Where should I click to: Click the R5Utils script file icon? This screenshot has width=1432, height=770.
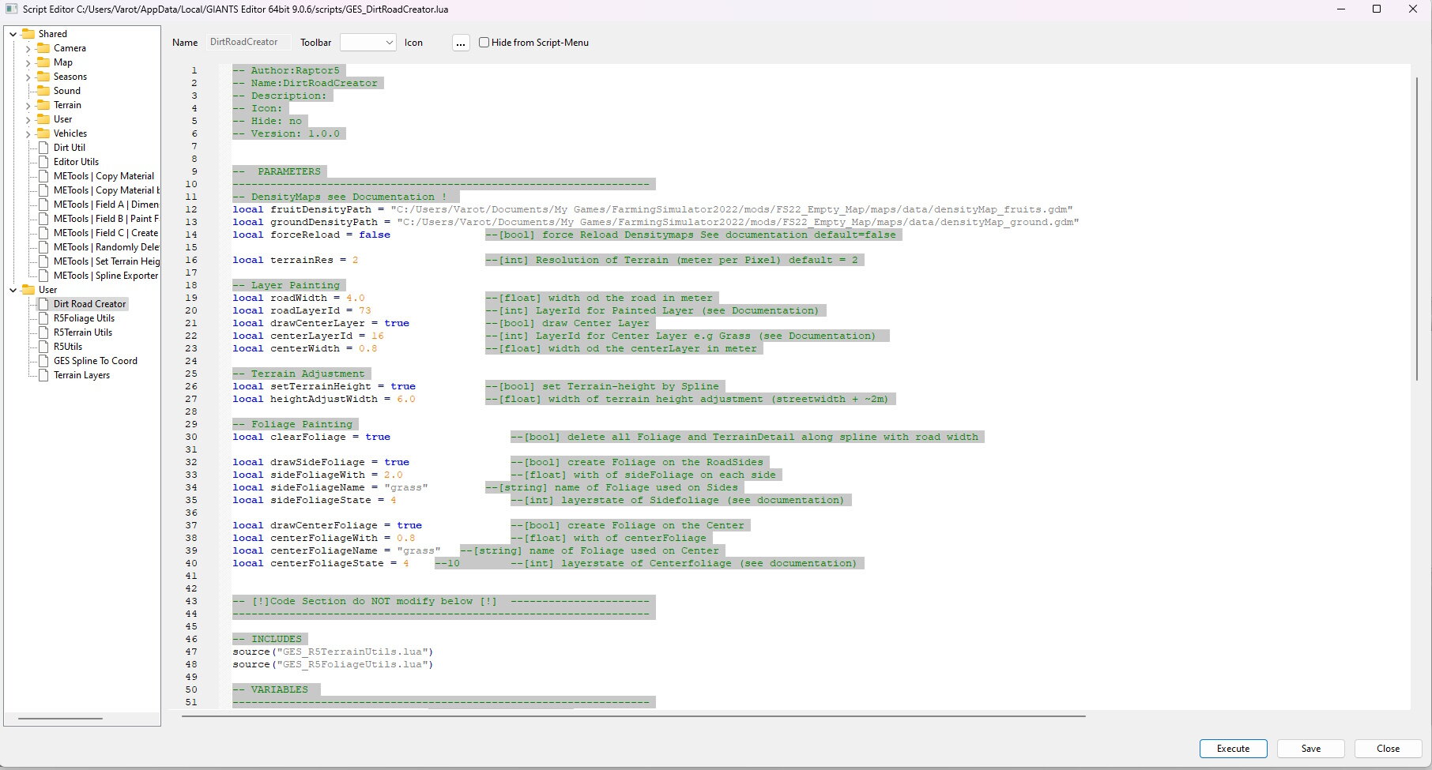click(43, 347)
